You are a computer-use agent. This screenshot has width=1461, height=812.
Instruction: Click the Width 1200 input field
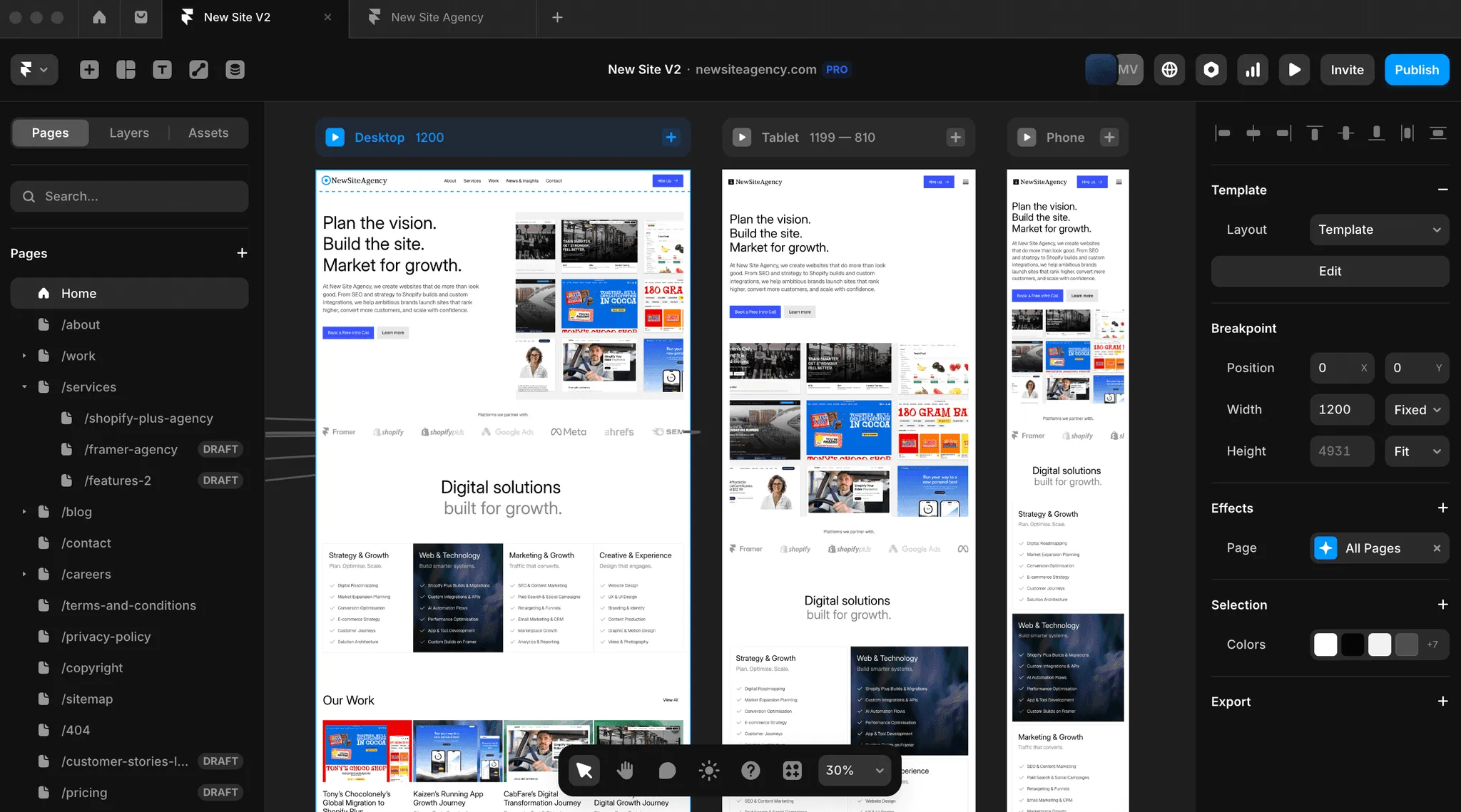[1341, 409]
